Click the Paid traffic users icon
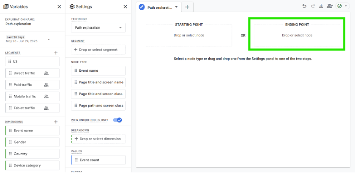This screenshot has width=355, height=173. click(46, 85)
